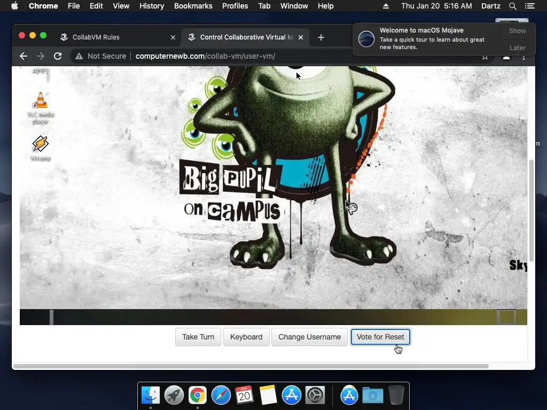The image size is (547, 410).
Task: Click the VLC media player desktop icon
Action: click(x=41, y=108)
